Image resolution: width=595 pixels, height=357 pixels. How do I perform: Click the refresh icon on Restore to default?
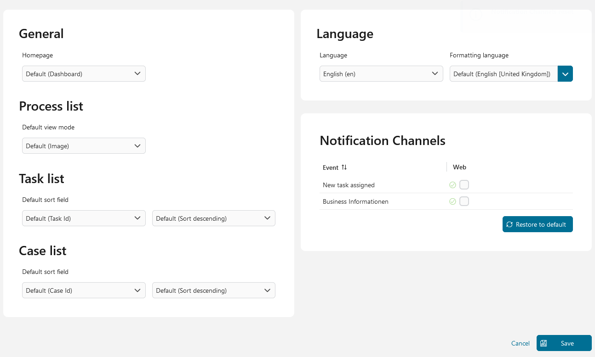(x=509, y=224)
